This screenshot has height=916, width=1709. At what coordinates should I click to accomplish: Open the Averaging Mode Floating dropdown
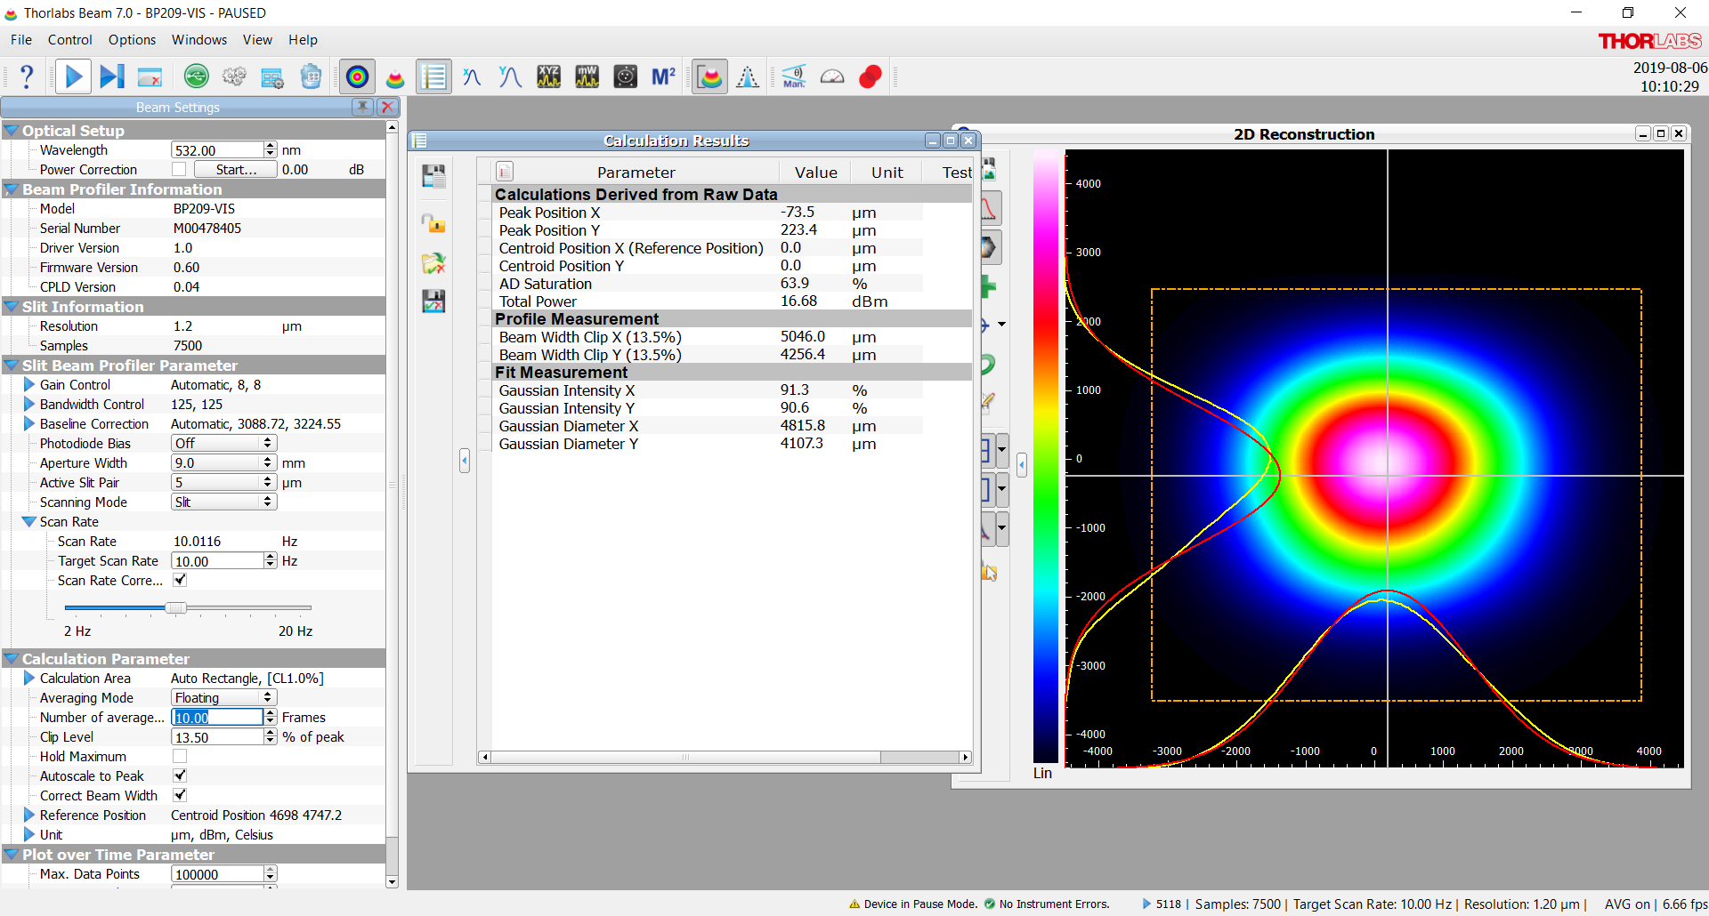(x=224, y=697)
